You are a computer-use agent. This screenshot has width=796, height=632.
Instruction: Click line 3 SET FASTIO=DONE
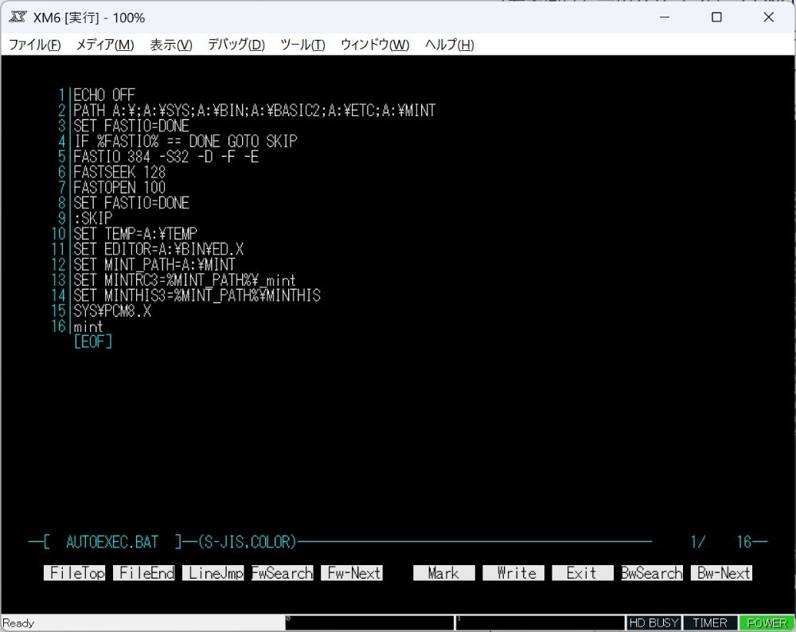pyautogui.click(x=131, y=126)
